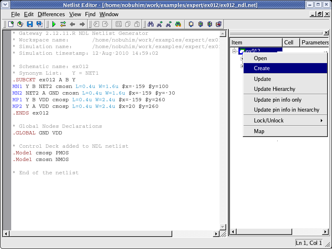The width and height of the screenshot is (332, 249).
Task: Click the first chip icon in toolbar
Action: 191,24
